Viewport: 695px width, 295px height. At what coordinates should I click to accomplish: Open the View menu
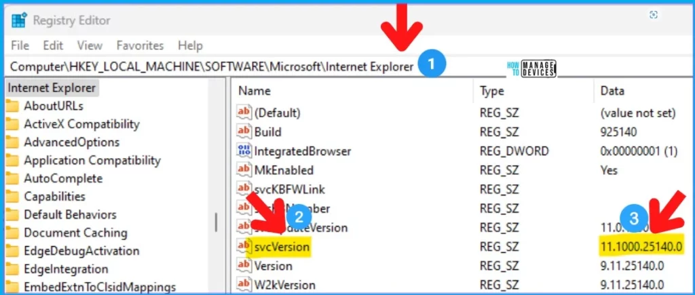tap(90, 45)
